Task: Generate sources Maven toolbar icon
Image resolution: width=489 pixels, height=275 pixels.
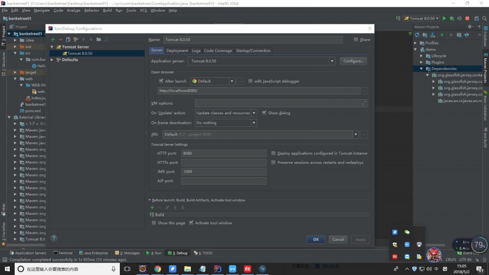Action: tap(425, 35)
